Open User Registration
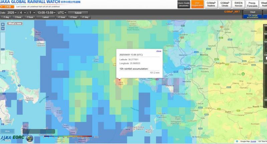This screenshot has height=144, width=267. coord(197,4)
